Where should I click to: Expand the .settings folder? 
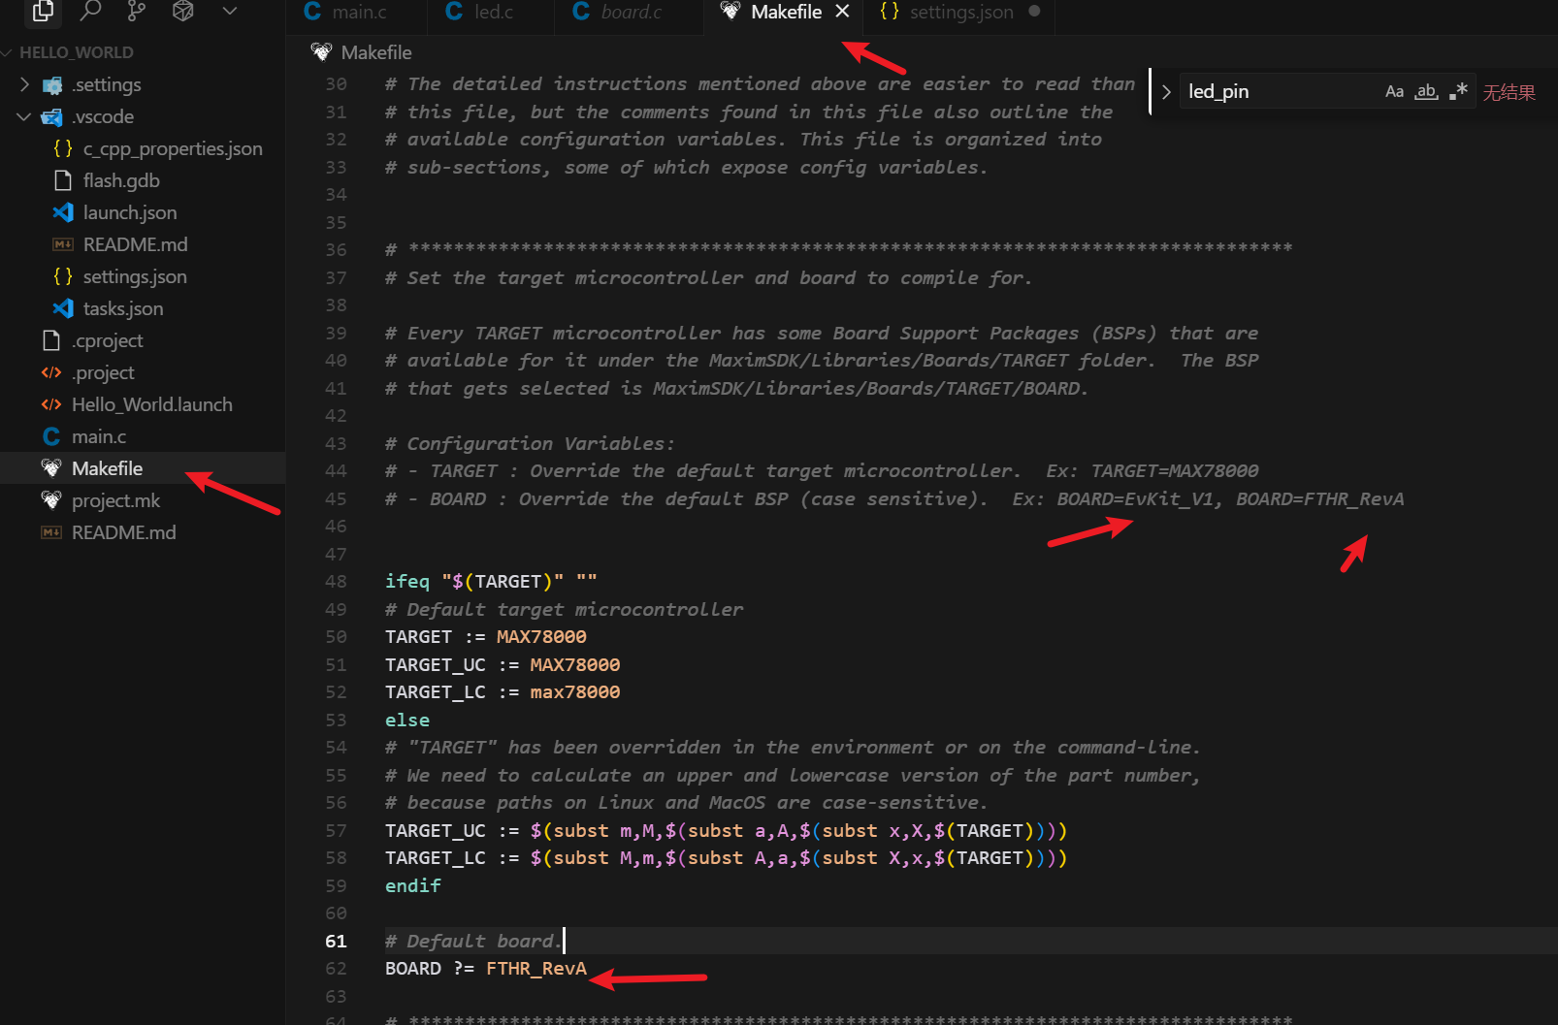[24, 84]
